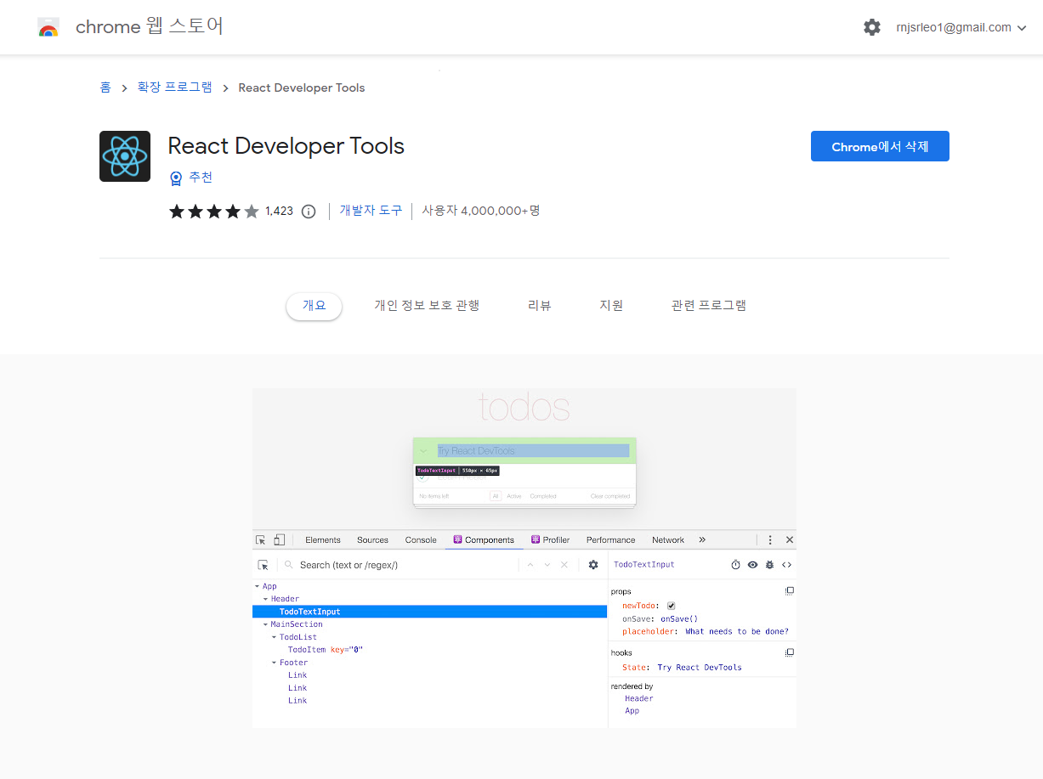The height and width of the screenshot is (779, 1043).
Task: Click the suspend component stopwatch icon
Action: click(736, 565)
